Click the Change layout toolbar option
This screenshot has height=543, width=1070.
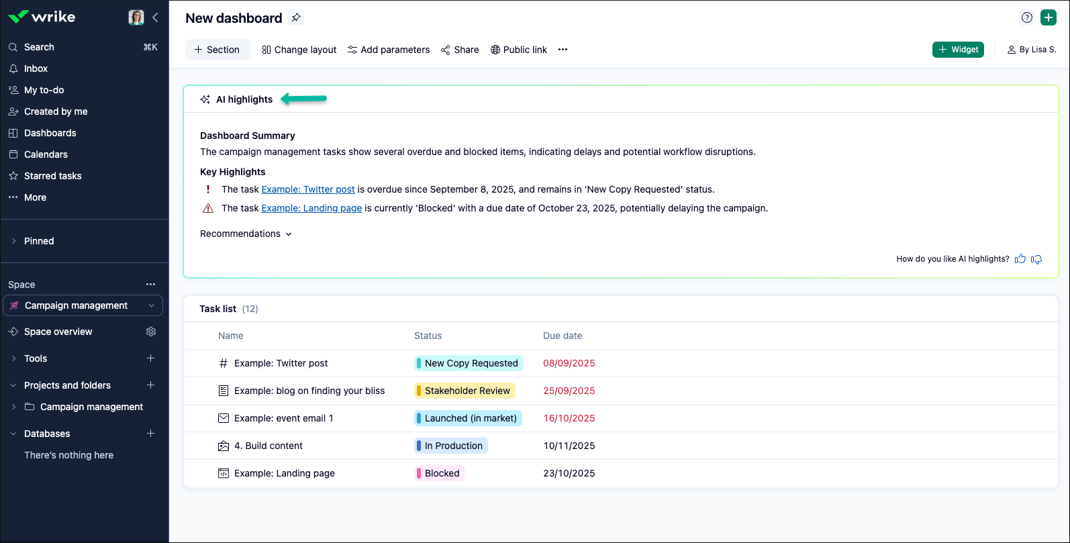pyautogui.click(x=299, y=50)
